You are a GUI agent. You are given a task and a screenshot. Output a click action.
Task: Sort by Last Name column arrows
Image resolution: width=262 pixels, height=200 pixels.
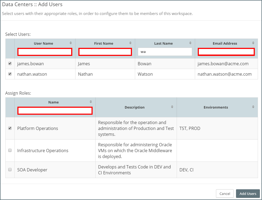[x=190, y=43]
